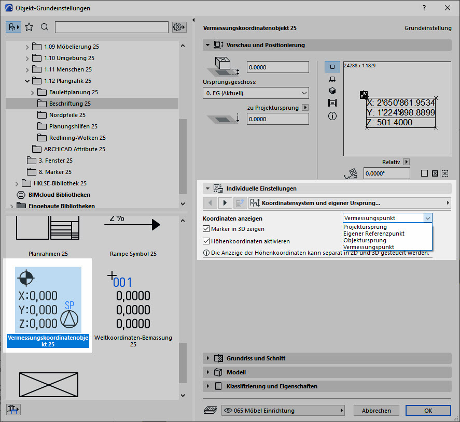Click the page list icon beside navigation arrows

coord(240,202)
